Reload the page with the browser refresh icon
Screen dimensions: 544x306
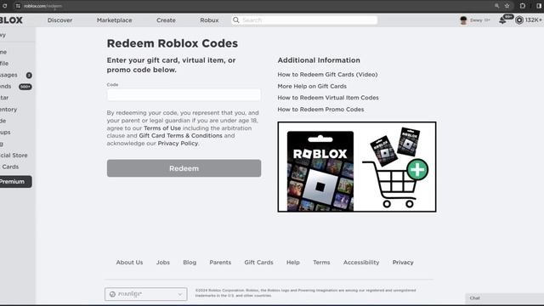pyautogui.click(x=5, y=6)
